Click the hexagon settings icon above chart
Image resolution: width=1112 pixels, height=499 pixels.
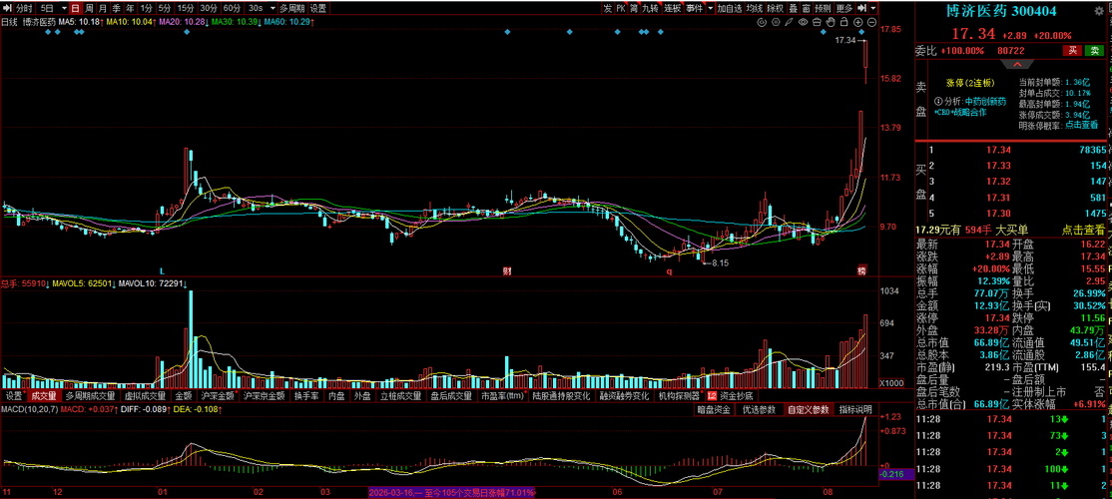(776, 22)
